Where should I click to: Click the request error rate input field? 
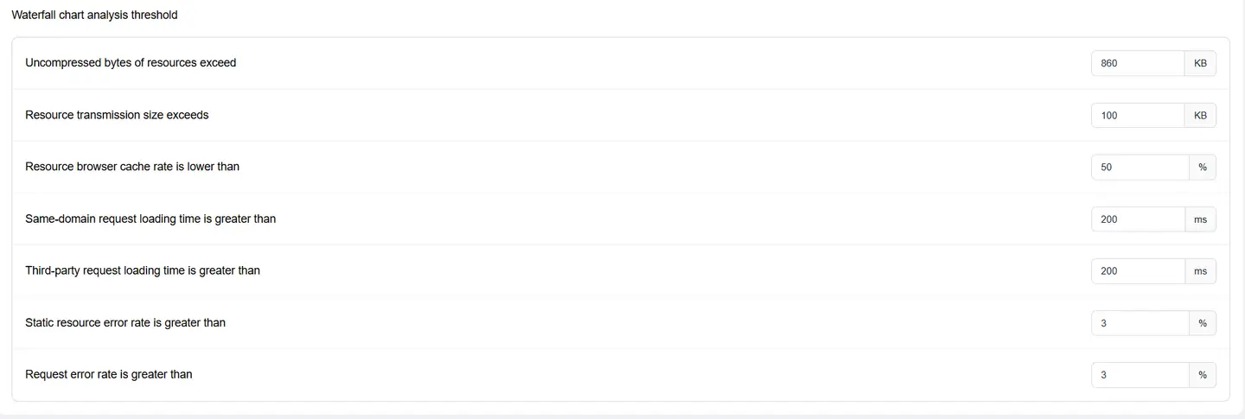coord(1140,375)
